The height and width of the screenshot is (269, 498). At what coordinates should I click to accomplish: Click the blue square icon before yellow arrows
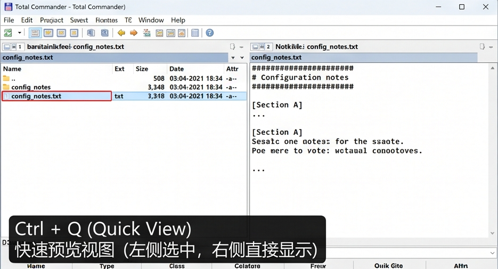click(x=104, y=32)
